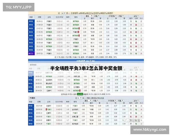Click the red card badge in the 17-07-12 row
This screenshot has width=172, height=137.
point(79,29)
